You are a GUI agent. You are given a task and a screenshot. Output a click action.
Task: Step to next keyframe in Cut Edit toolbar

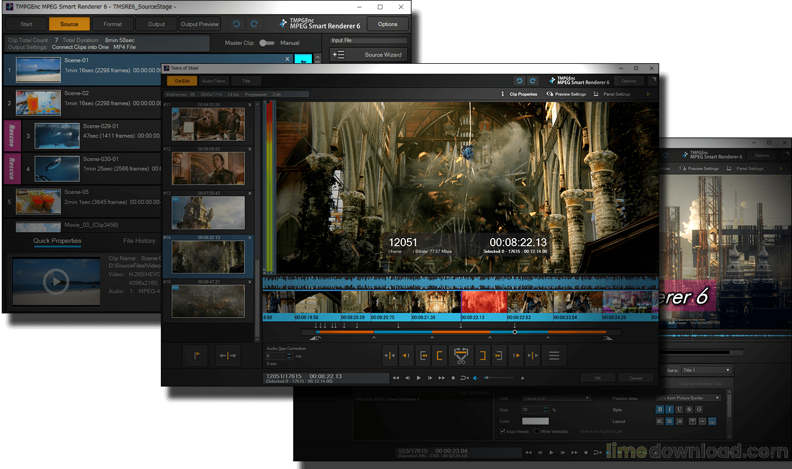[516, 355]
